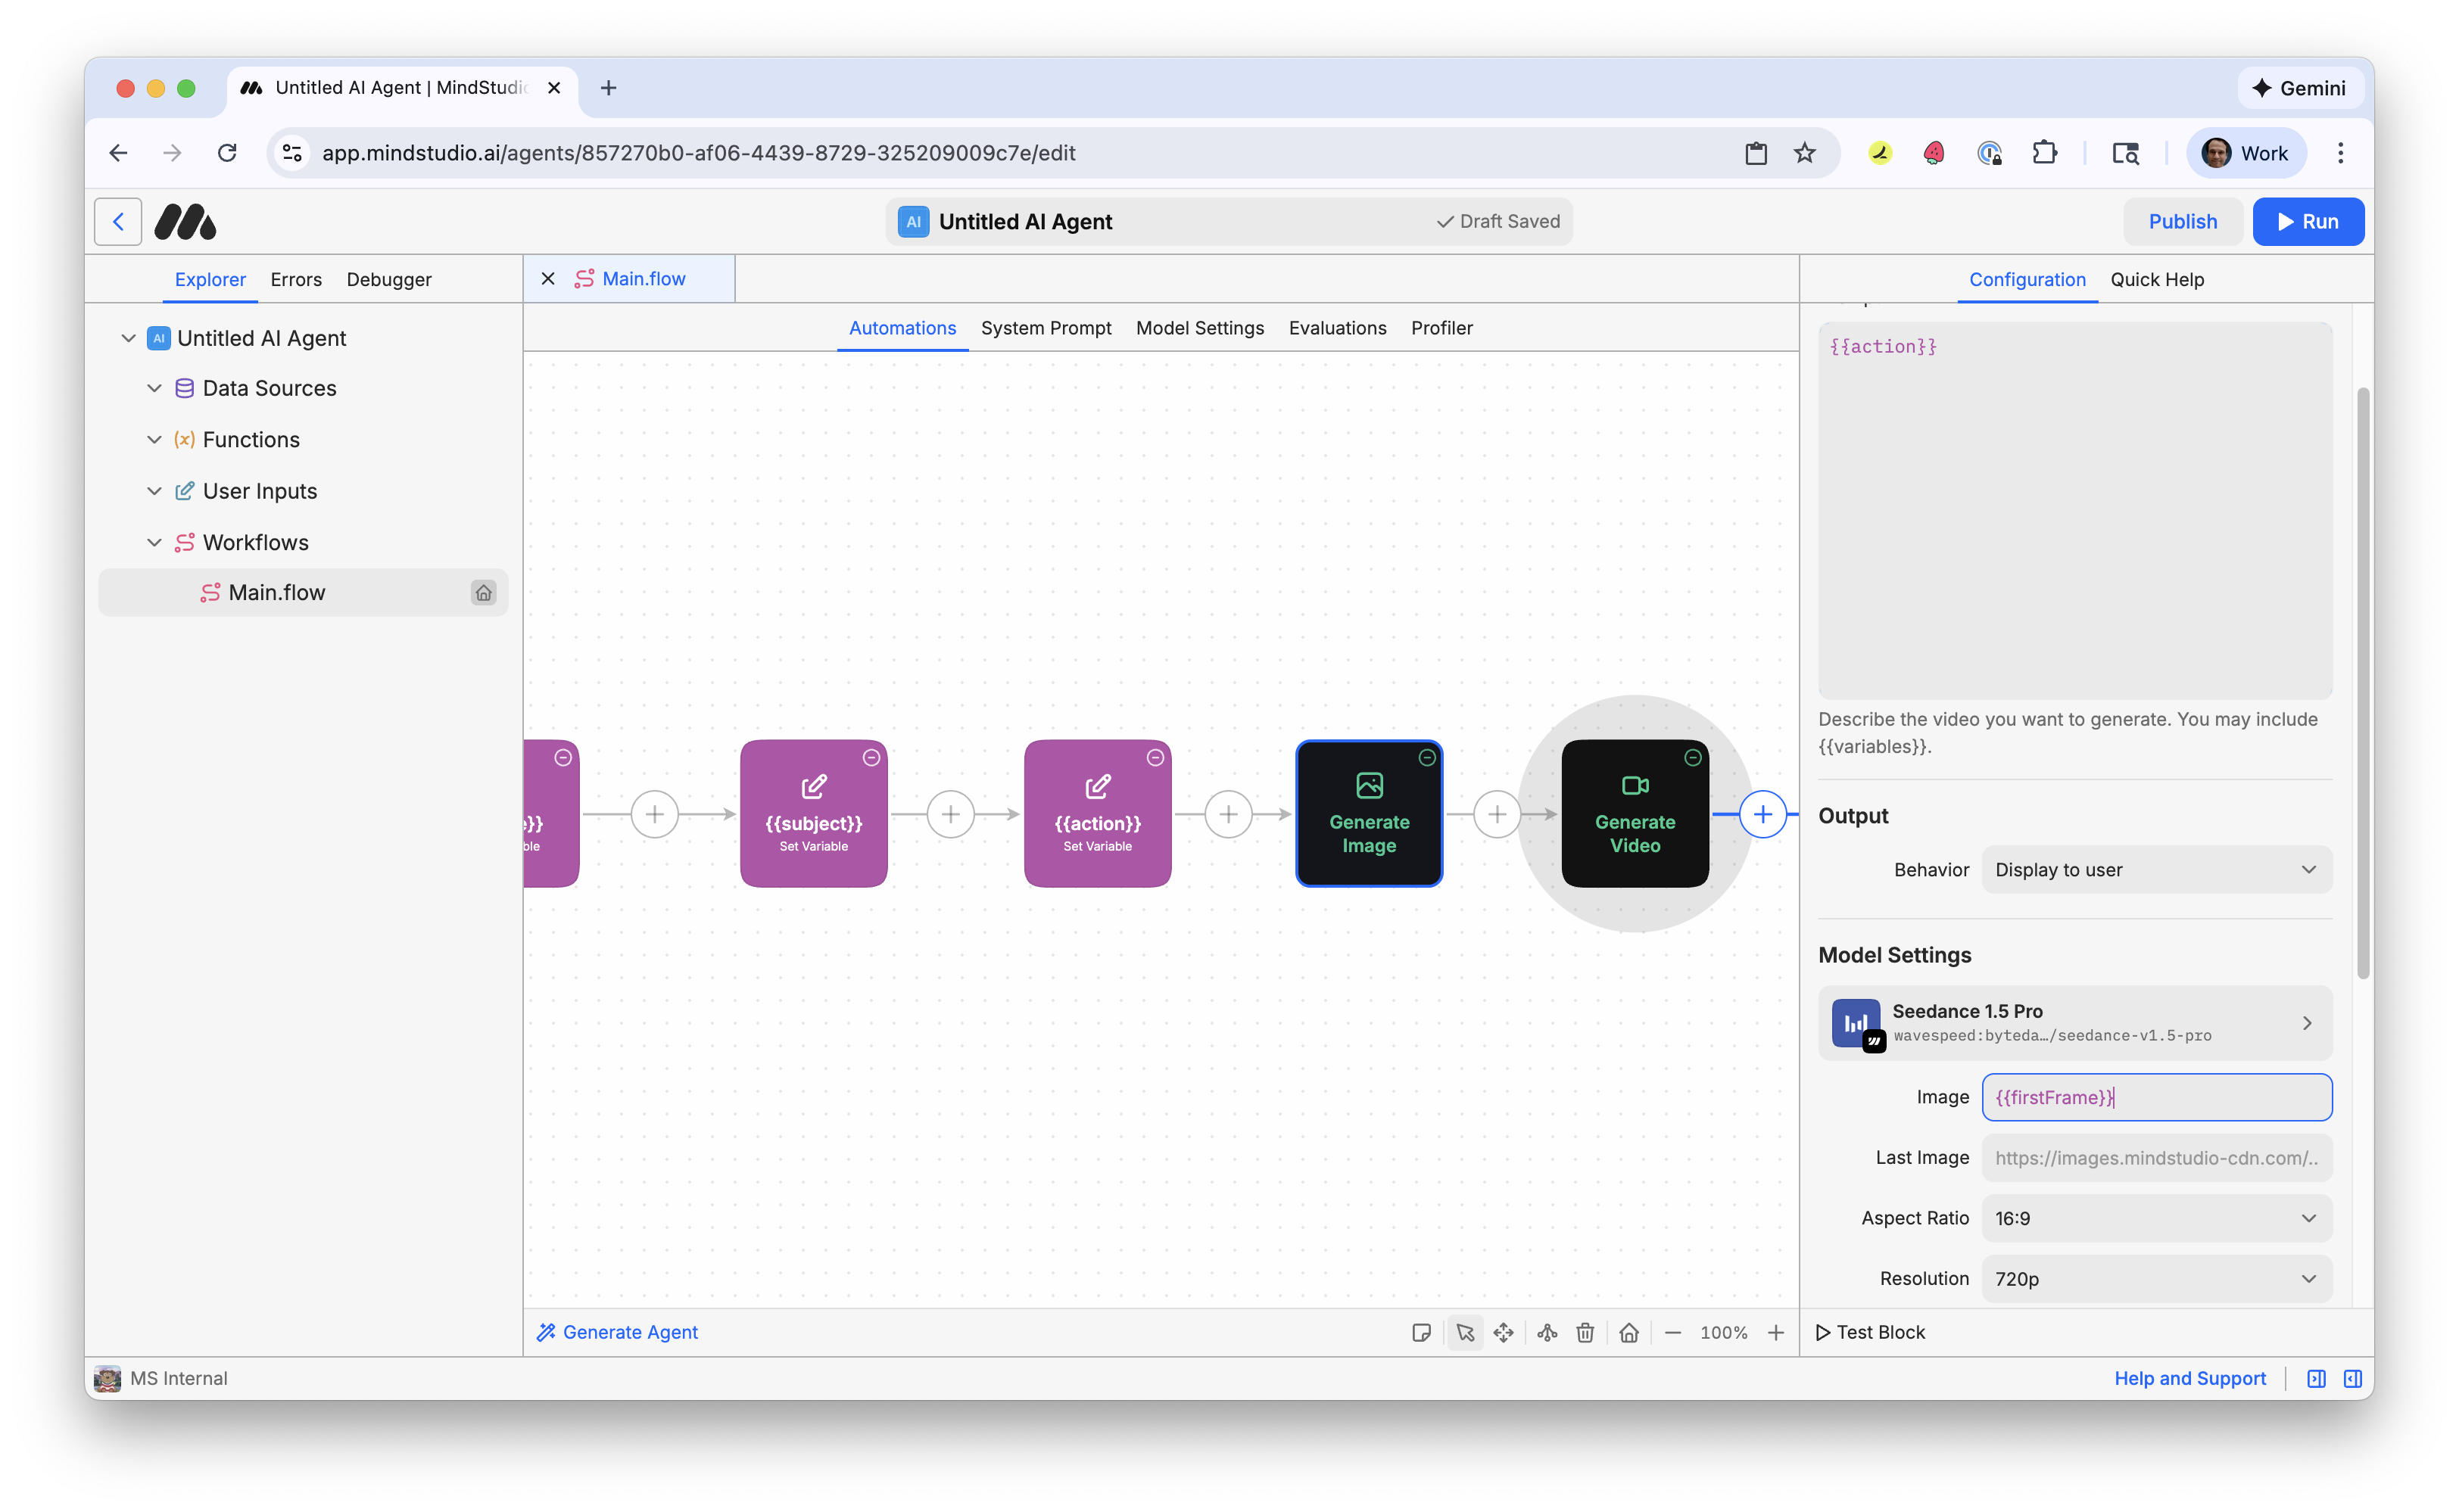Image resolution: width=2459 pixels, height=1512 pixels.
Task: Click the home recenter canvas icon
Action: coord(1628,1332)
